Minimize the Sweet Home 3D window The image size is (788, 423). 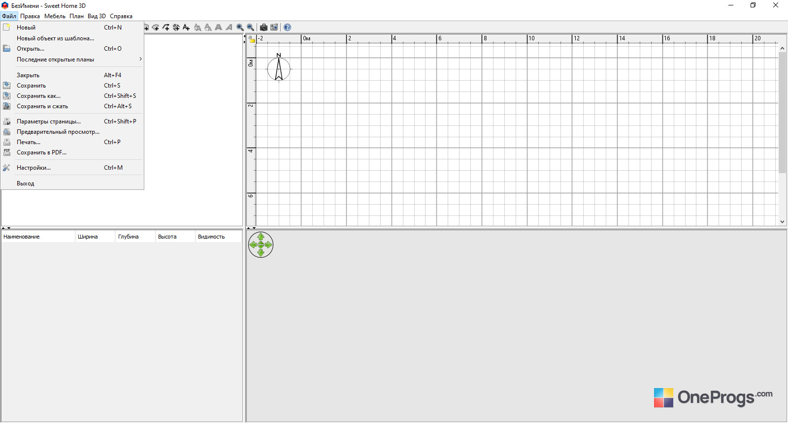click(x=730, y=5)
